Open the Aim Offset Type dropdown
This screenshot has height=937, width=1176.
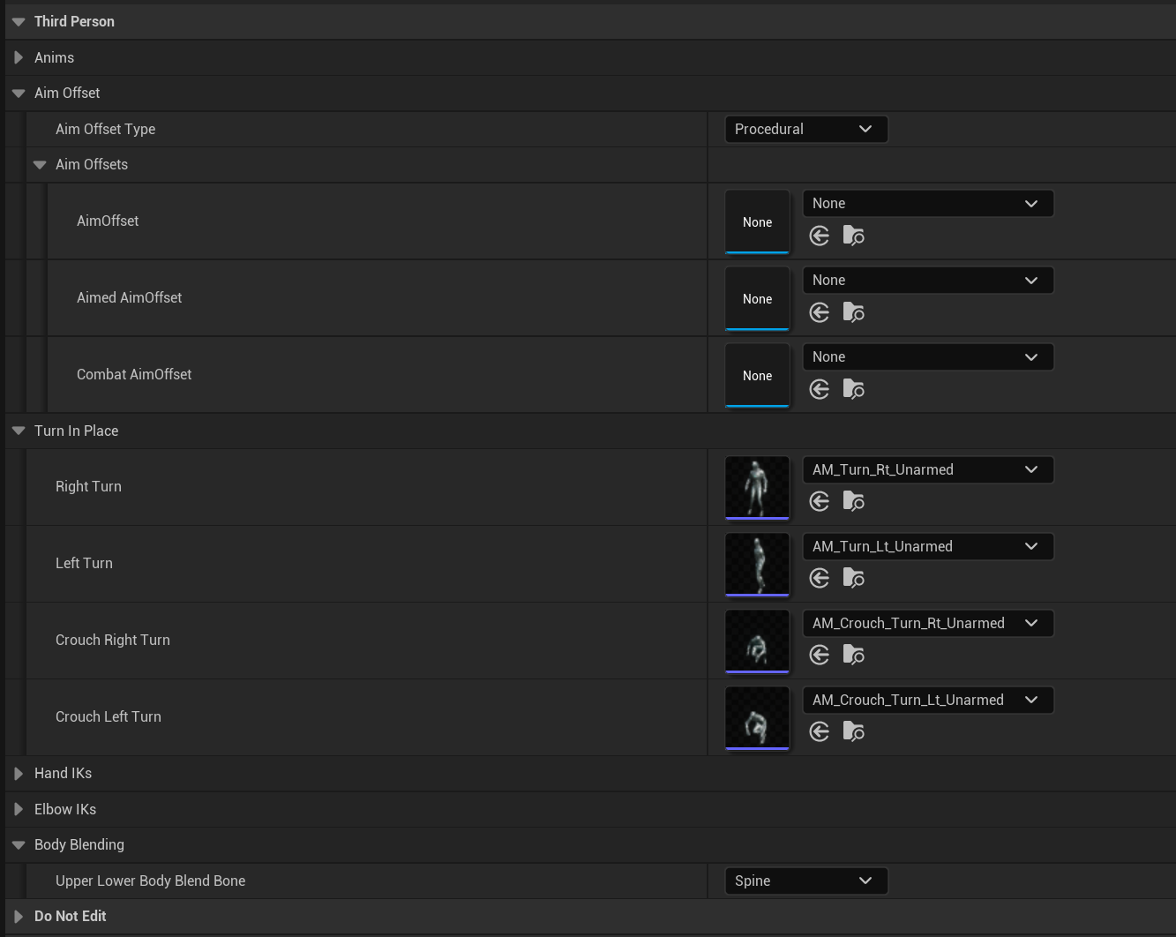pos(805,129)
